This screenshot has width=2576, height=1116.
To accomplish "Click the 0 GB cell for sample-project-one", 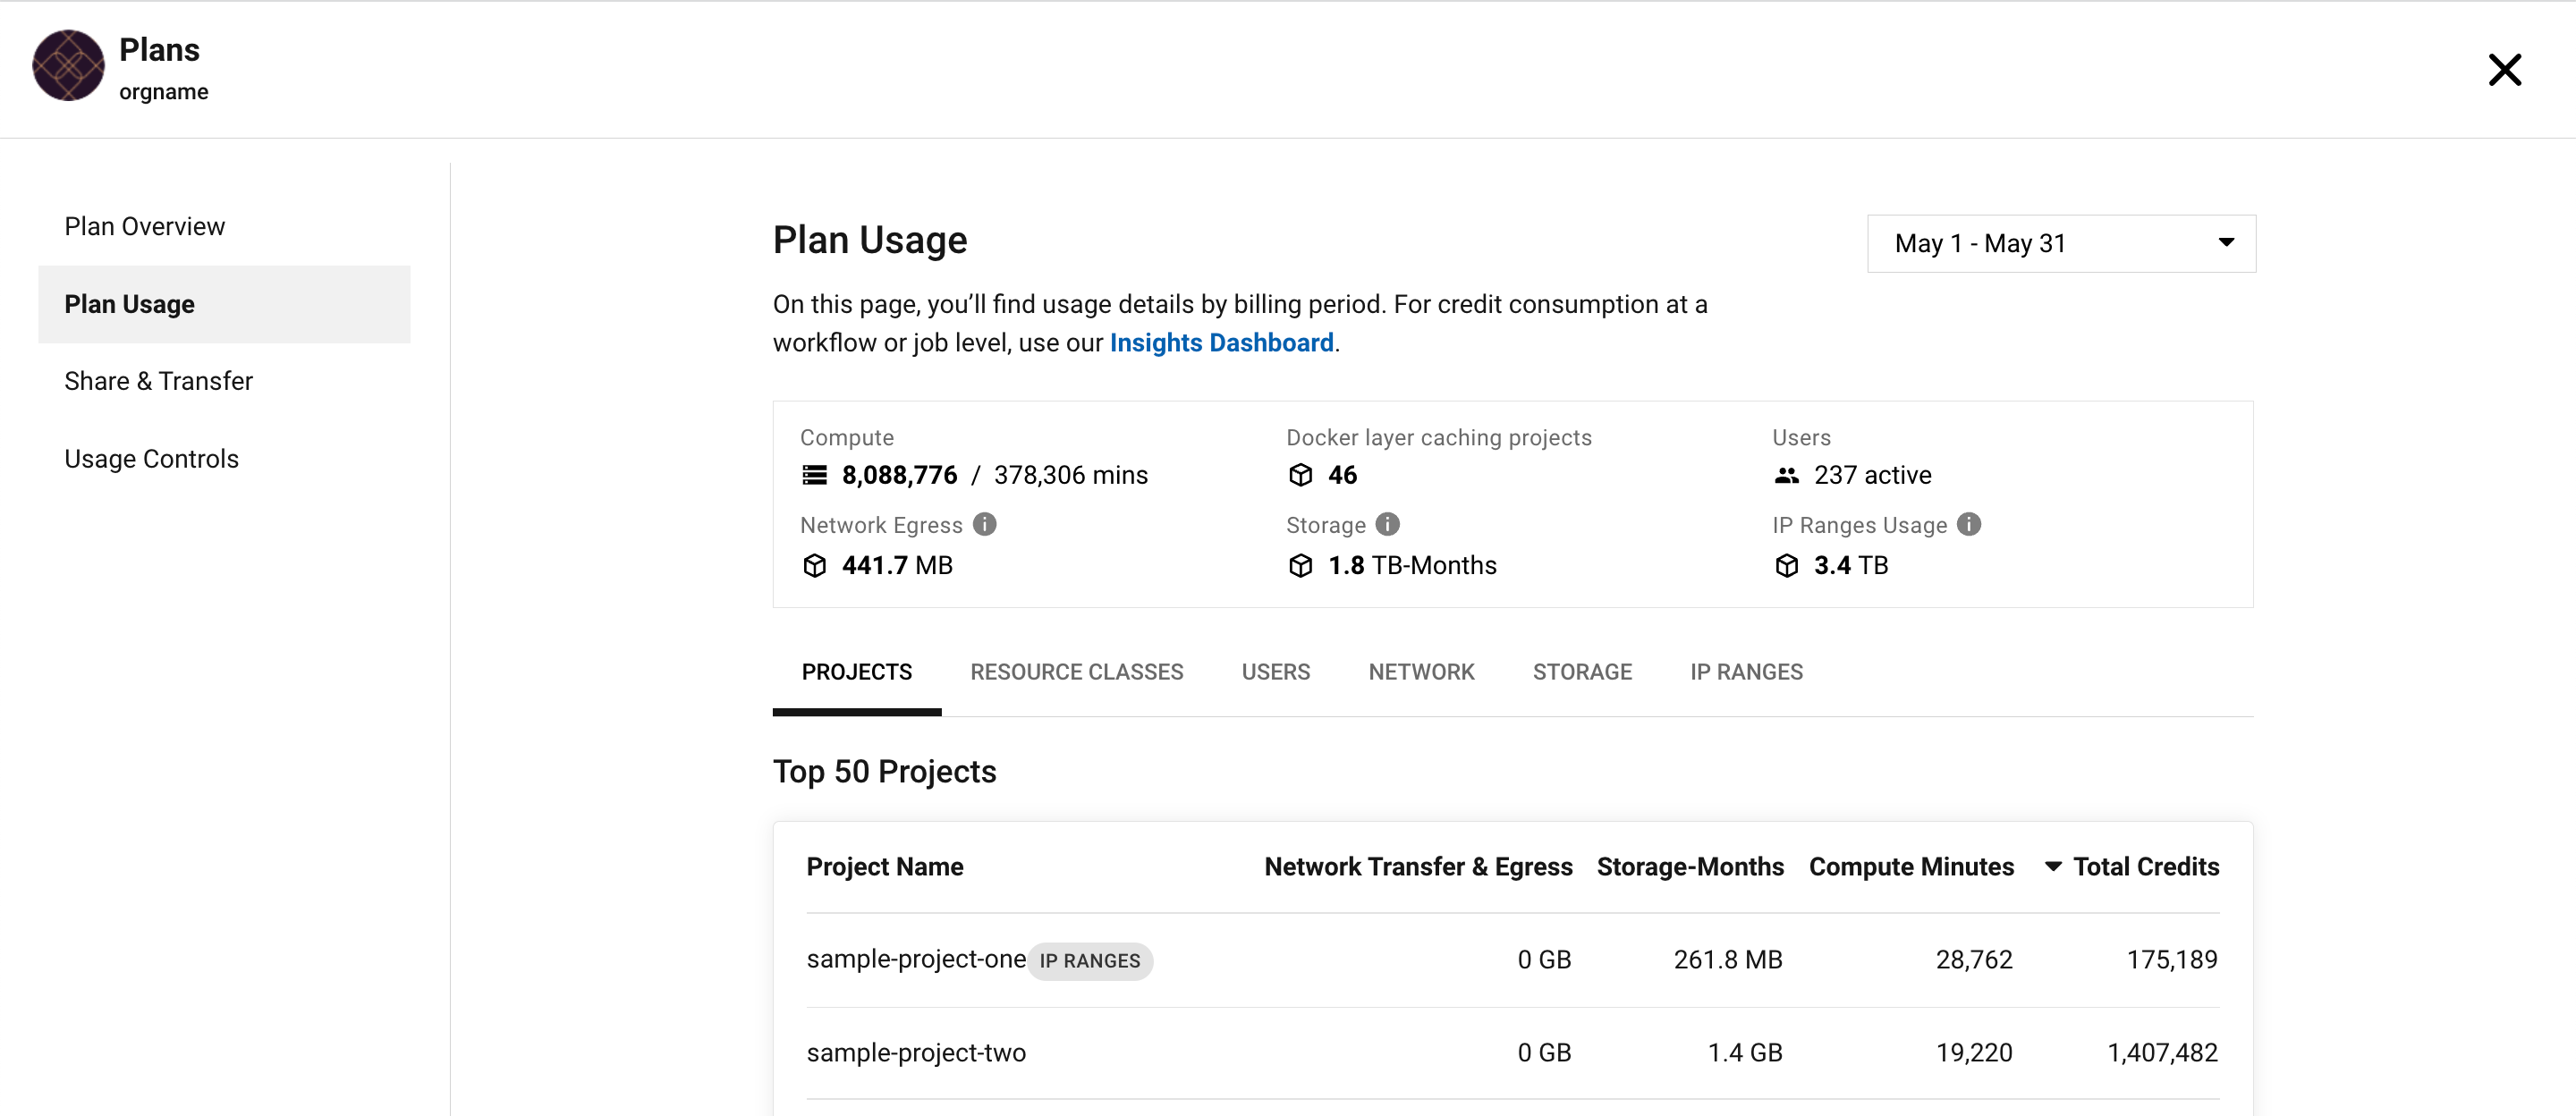I will (1544, 960).
